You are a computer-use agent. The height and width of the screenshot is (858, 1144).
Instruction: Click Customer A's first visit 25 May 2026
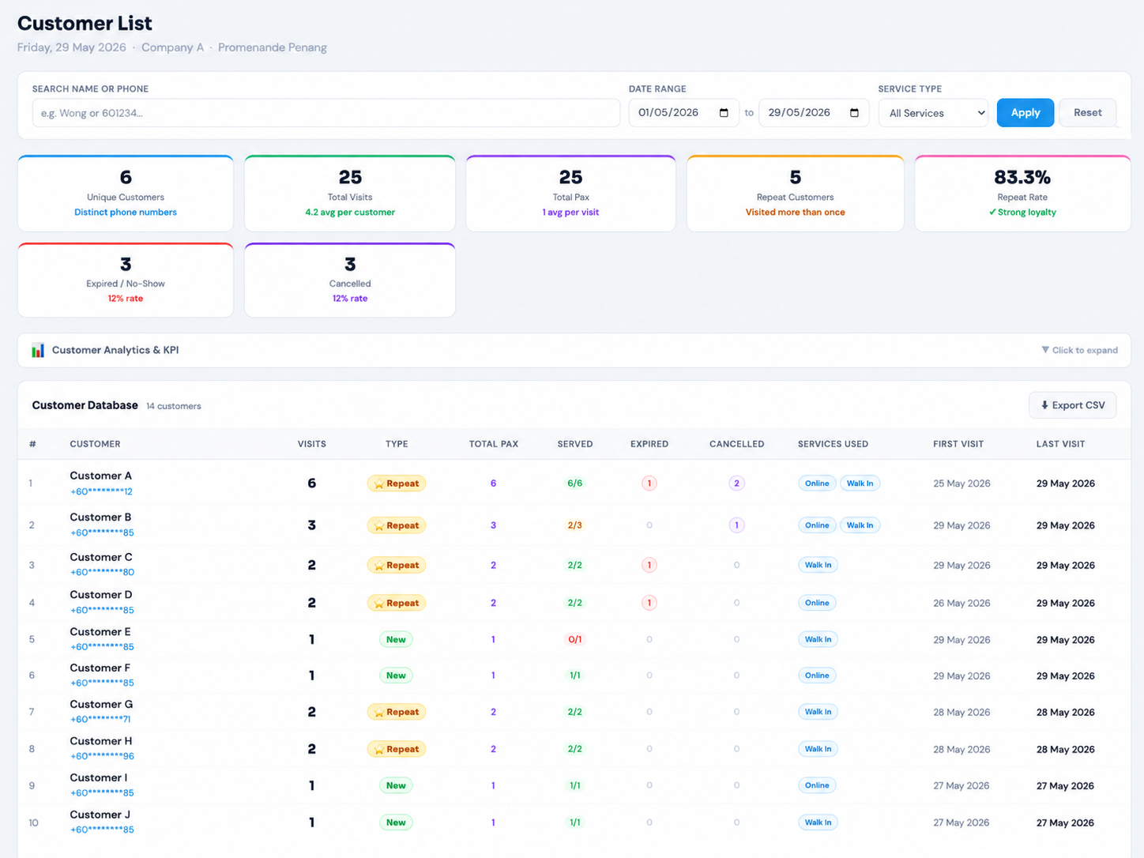coord(961,484)
